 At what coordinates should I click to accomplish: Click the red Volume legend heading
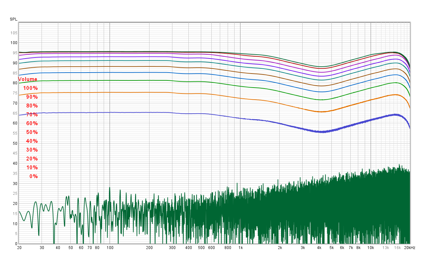tap(28, 79)
